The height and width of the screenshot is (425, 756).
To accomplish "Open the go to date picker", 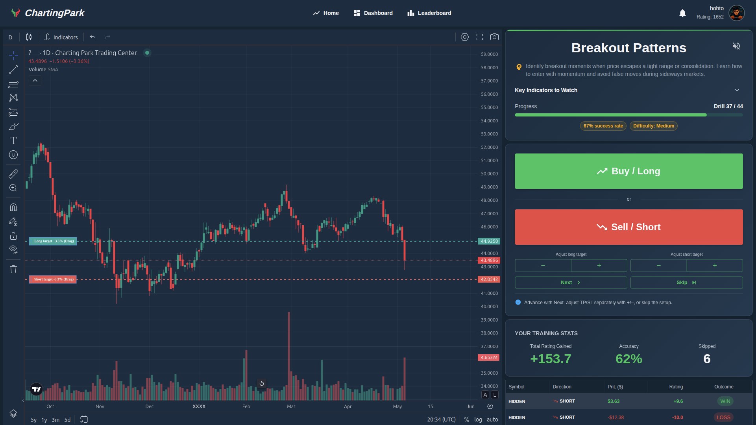I will (x=84, y=419).
